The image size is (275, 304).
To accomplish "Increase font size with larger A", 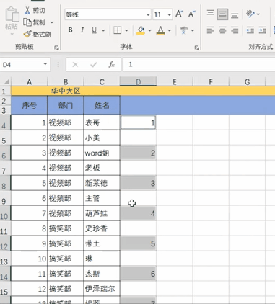I will click(x=179, y=14).
